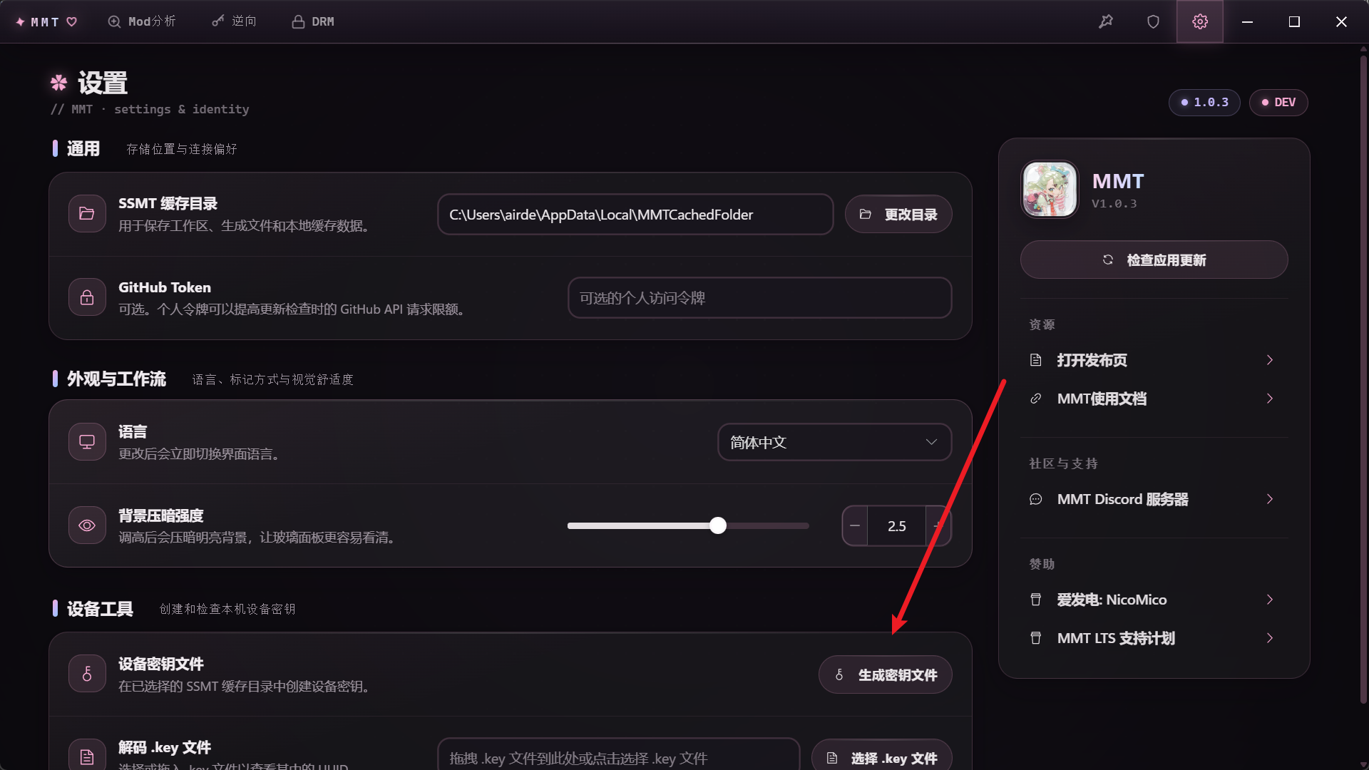Image resolution: width=1369 pixels, height=770 pixels.
Task: Open MMT LTS 支持计划 link
Action: [x=1154, y=638]
